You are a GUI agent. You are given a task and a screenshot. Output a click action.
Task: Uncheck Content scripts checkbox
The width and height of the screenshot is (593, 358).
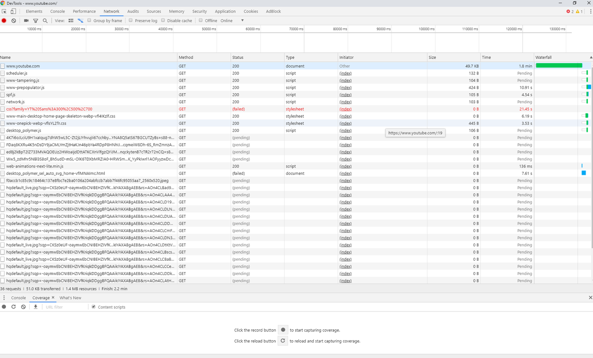[94, 307]
